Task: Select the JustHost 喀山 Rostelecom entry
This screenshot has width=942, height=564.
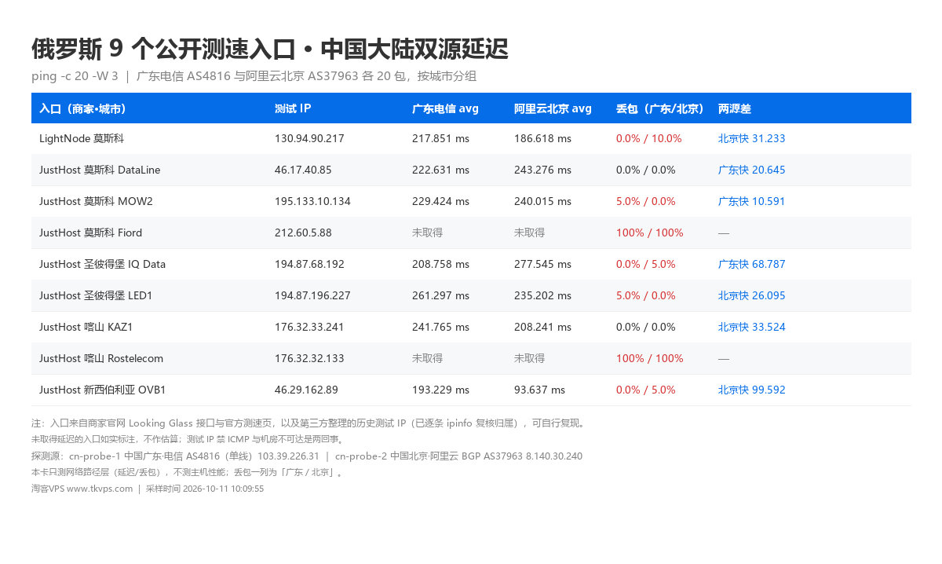Action: (101, 358)
